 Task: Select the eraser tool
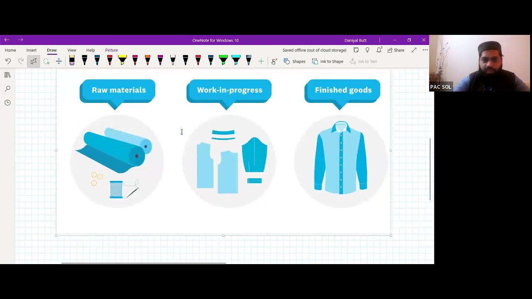[x=72, y=61]
